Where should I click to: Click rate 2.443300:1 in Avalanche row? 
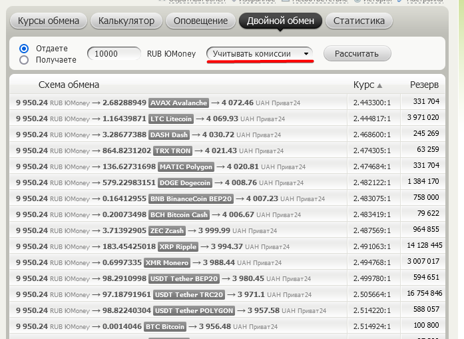tap(372, 103)
